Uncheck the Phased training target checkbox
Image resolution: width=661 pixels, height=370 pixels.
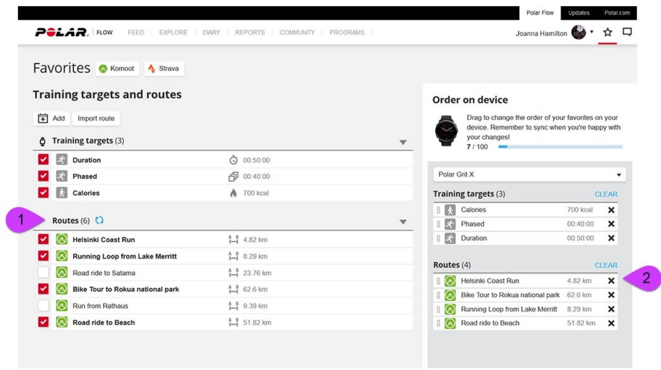tap(43, 176)
